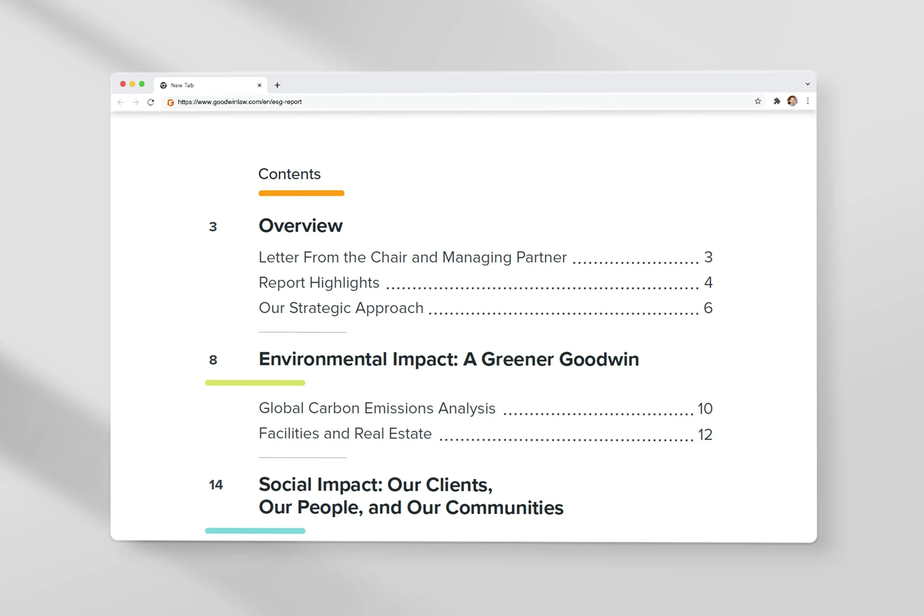Go to Report Highlights entry
The height and width of the screenshot is (616, 924).
(319, 283)
